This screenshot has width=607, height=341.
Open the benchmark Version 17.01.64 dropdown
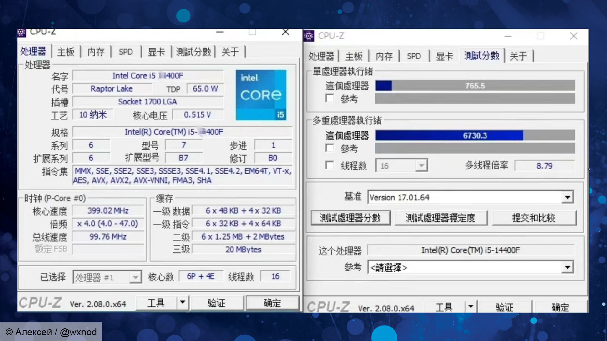(568, 197)
